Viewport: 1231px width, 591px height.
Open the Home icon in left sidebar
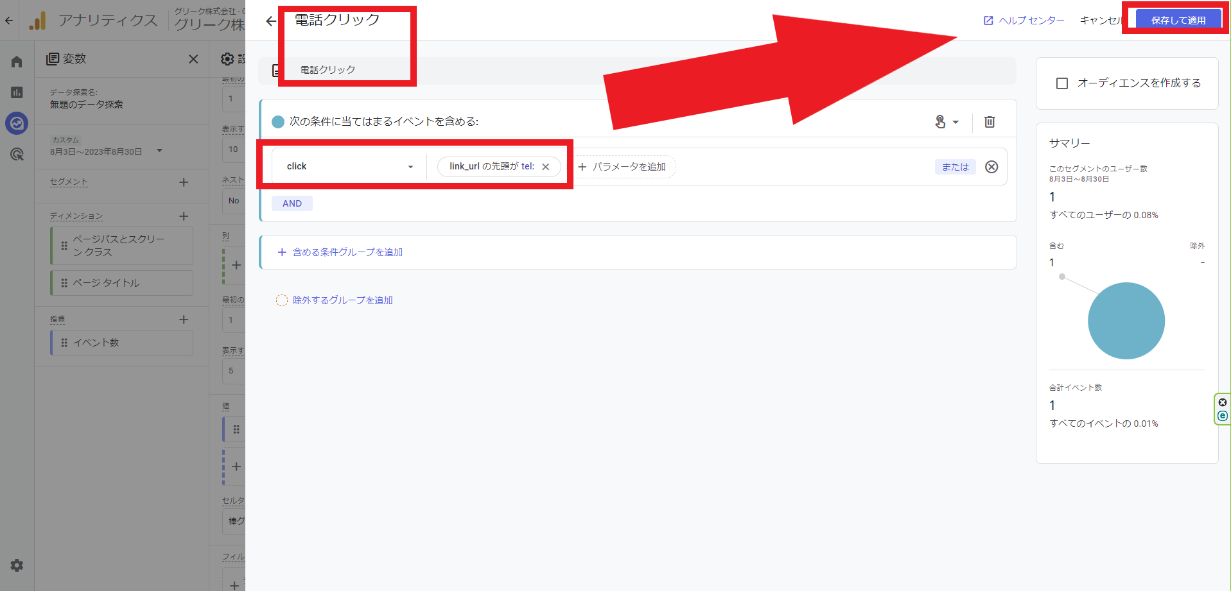coord(17,62)
